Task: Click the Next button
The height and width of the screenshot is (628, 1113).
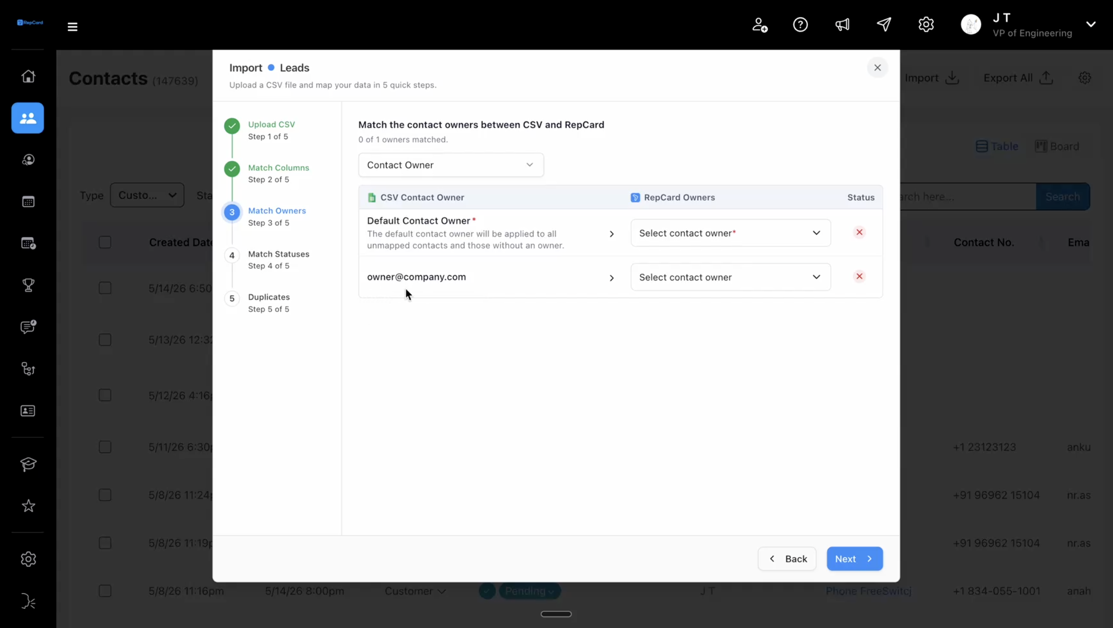Action: coord(855,559)
